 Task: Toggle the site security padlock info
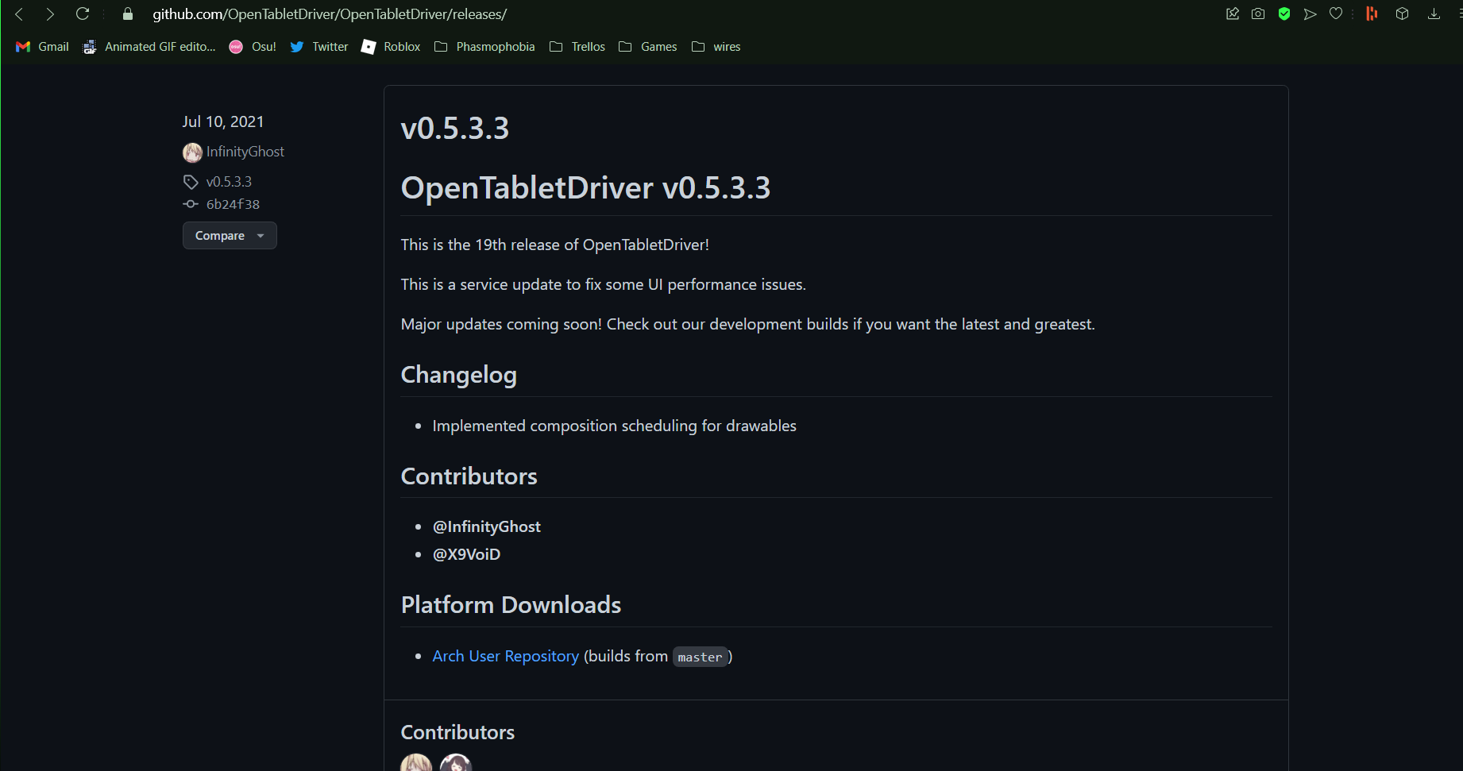tap(126, 13)
